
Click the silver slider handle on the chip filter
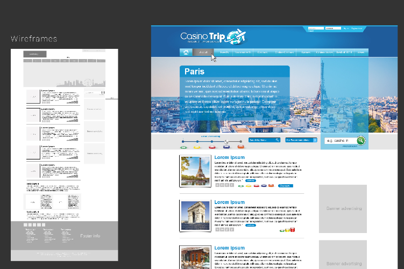226,142
